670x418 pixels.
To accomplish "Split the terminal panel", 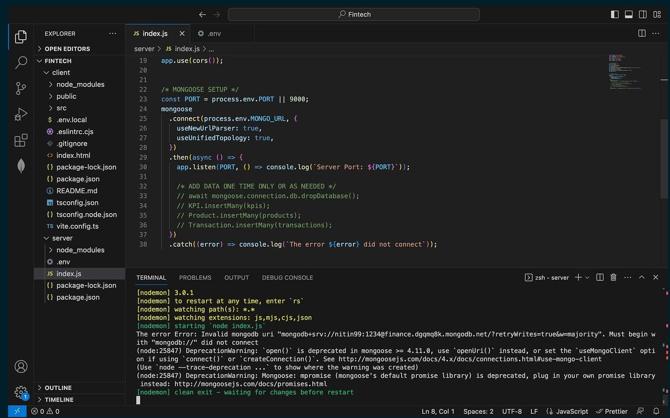I will [600, 277].
